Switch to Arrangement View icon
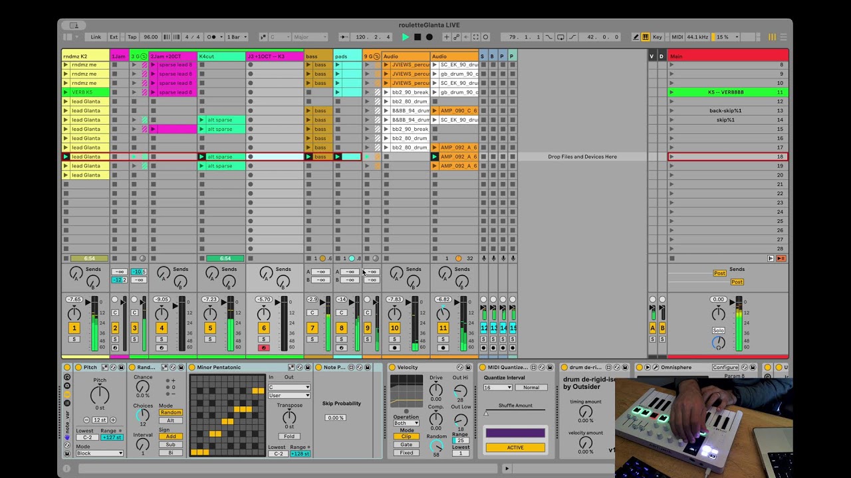851x478 pixels. click(783, 37)
